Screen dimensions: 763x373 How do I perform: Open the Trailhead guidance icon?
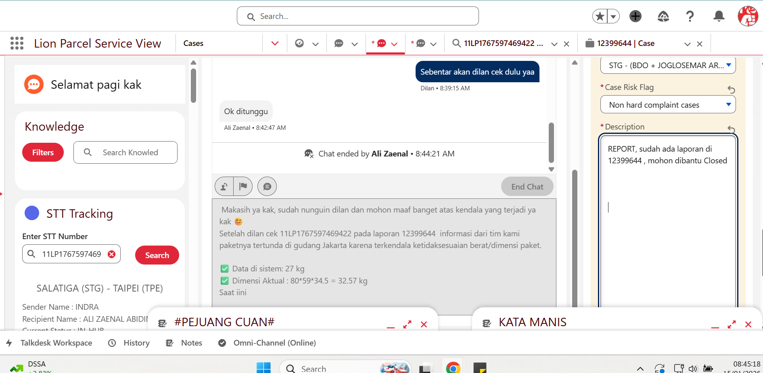tap(663, 16)
